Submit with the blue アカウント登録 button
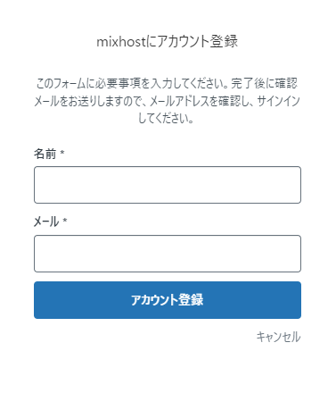The width and height of the screenshot is (336, 393). [x=168, y=300]
